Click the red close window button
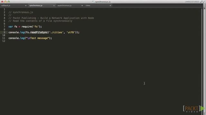 click(x=2, y=2)
